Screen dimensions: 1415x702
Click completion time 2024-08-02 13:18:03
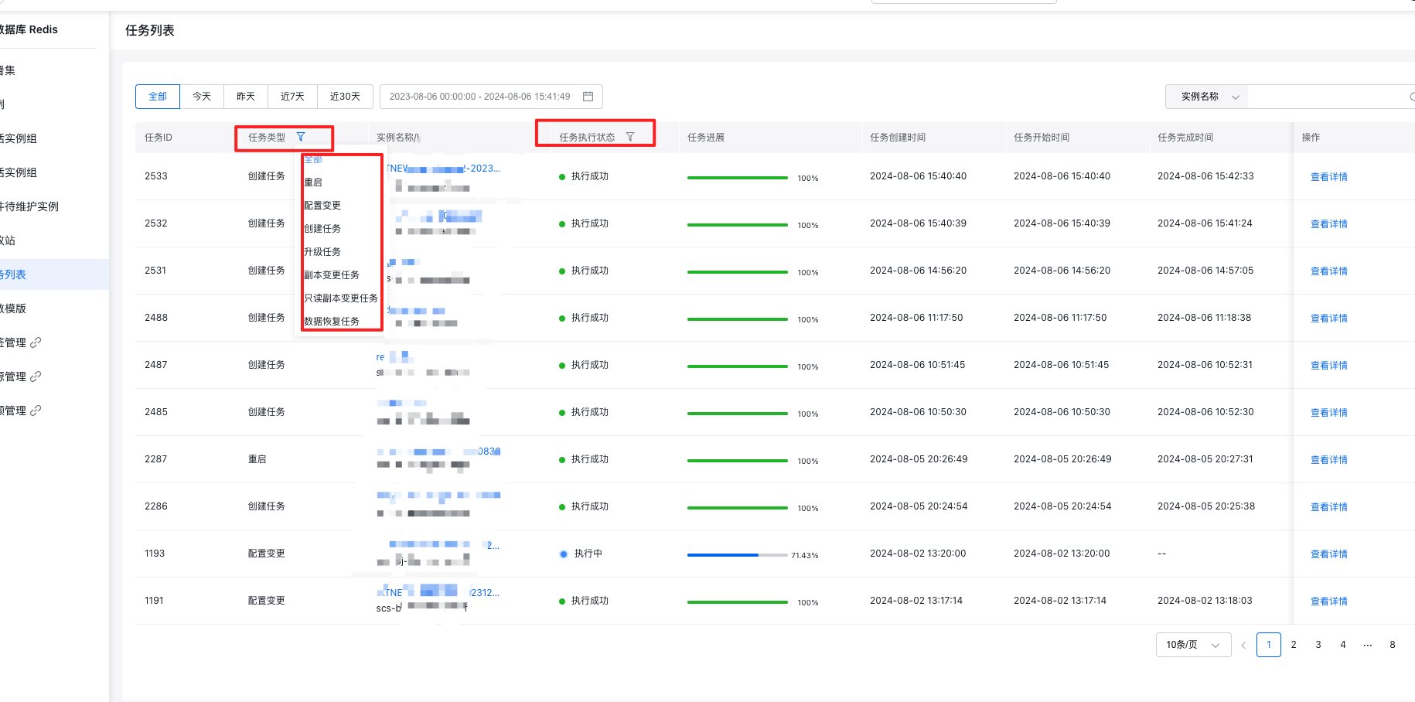click(1205, 601)
